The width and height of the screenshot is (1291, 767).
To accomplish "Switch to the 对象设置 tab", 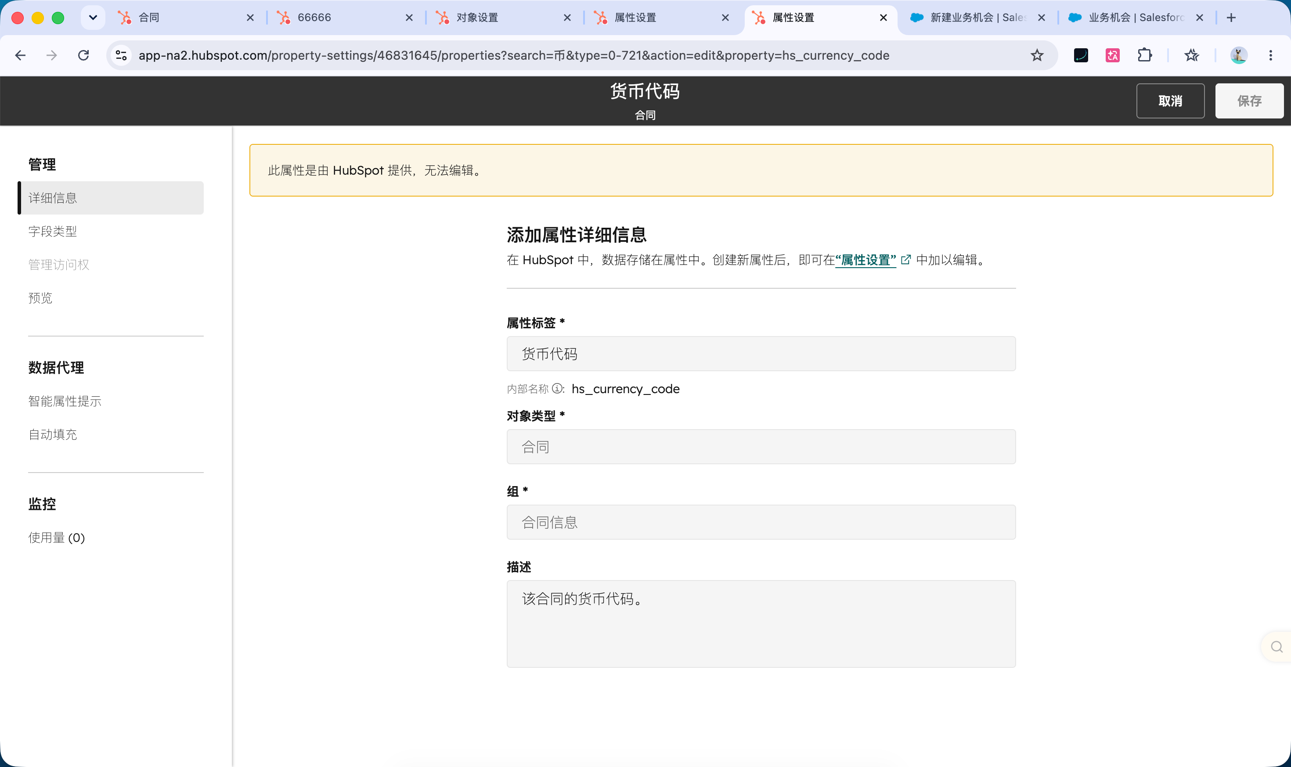I will 504,18.
